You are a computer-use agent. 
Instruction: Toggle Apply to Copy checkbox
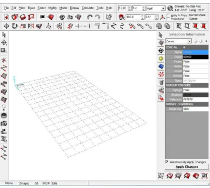[x=168, y=15]
